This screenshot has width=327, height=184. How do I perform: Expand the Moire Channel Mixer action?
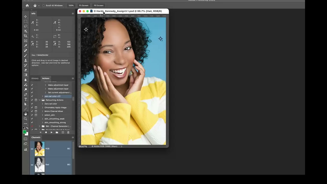[x=42, y=111]
